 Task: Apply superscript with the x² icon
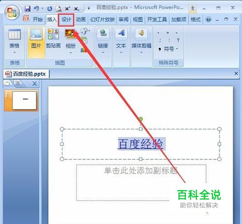[67, 9]
